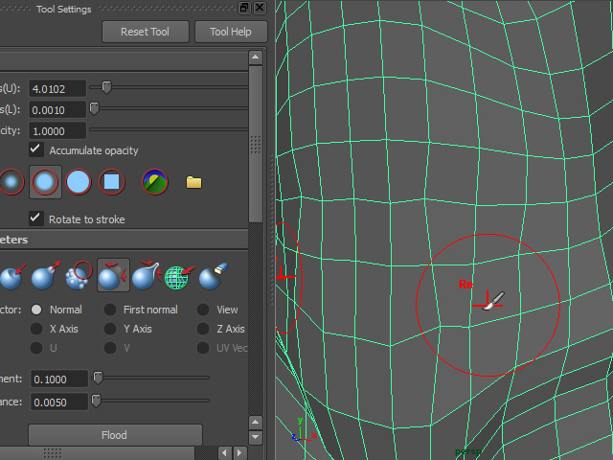The width and height of the screenshot is (613, 460).
Task: Undock the Tool Settings panel with float button
Action: coord(244,9)
